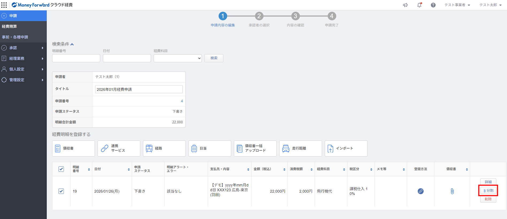The image size is (507, 219).
Task: Open the notifications bell
Action: click(419, 5)
